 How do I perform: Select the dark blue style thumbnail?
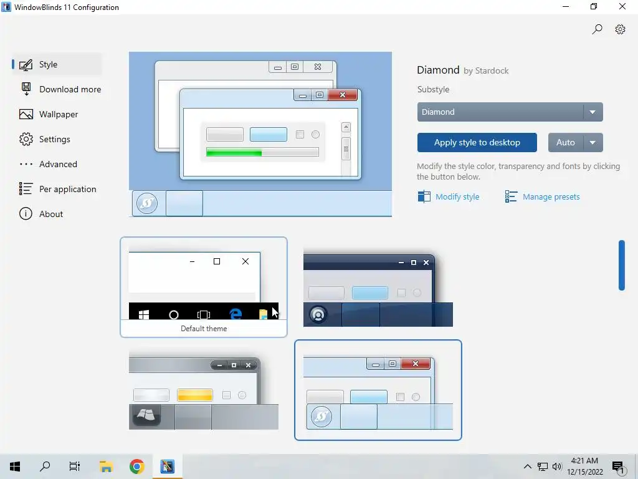click(378, 288)
